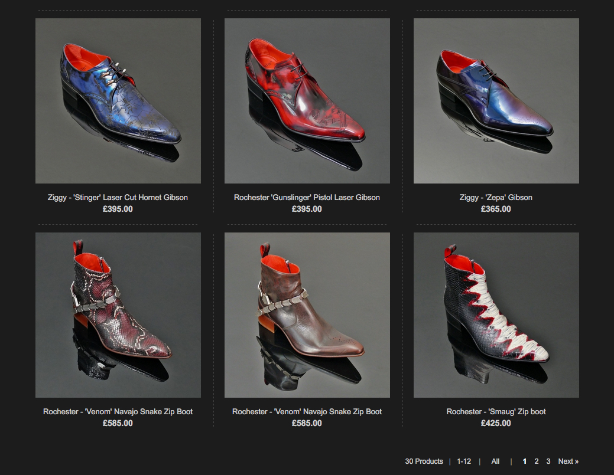
Task: Select the brown leather 'Venom' boot image
Action: point(307,315)
